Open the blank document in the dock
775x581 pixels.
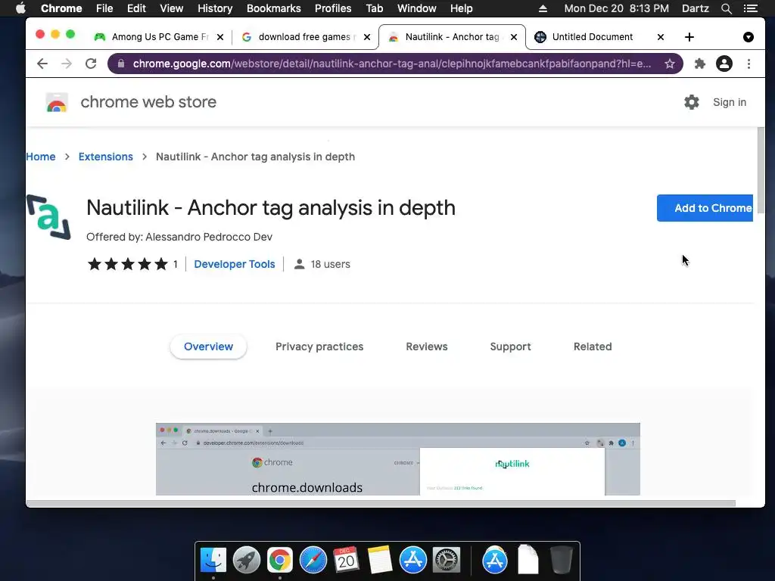tap(528, 561)
